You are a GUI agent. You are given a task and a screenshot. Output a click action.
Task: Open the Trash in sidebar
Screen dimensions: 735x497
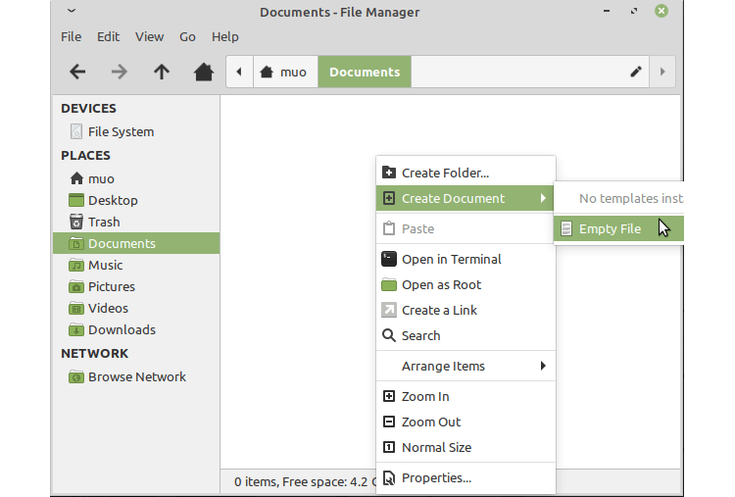tap(104, 222)
